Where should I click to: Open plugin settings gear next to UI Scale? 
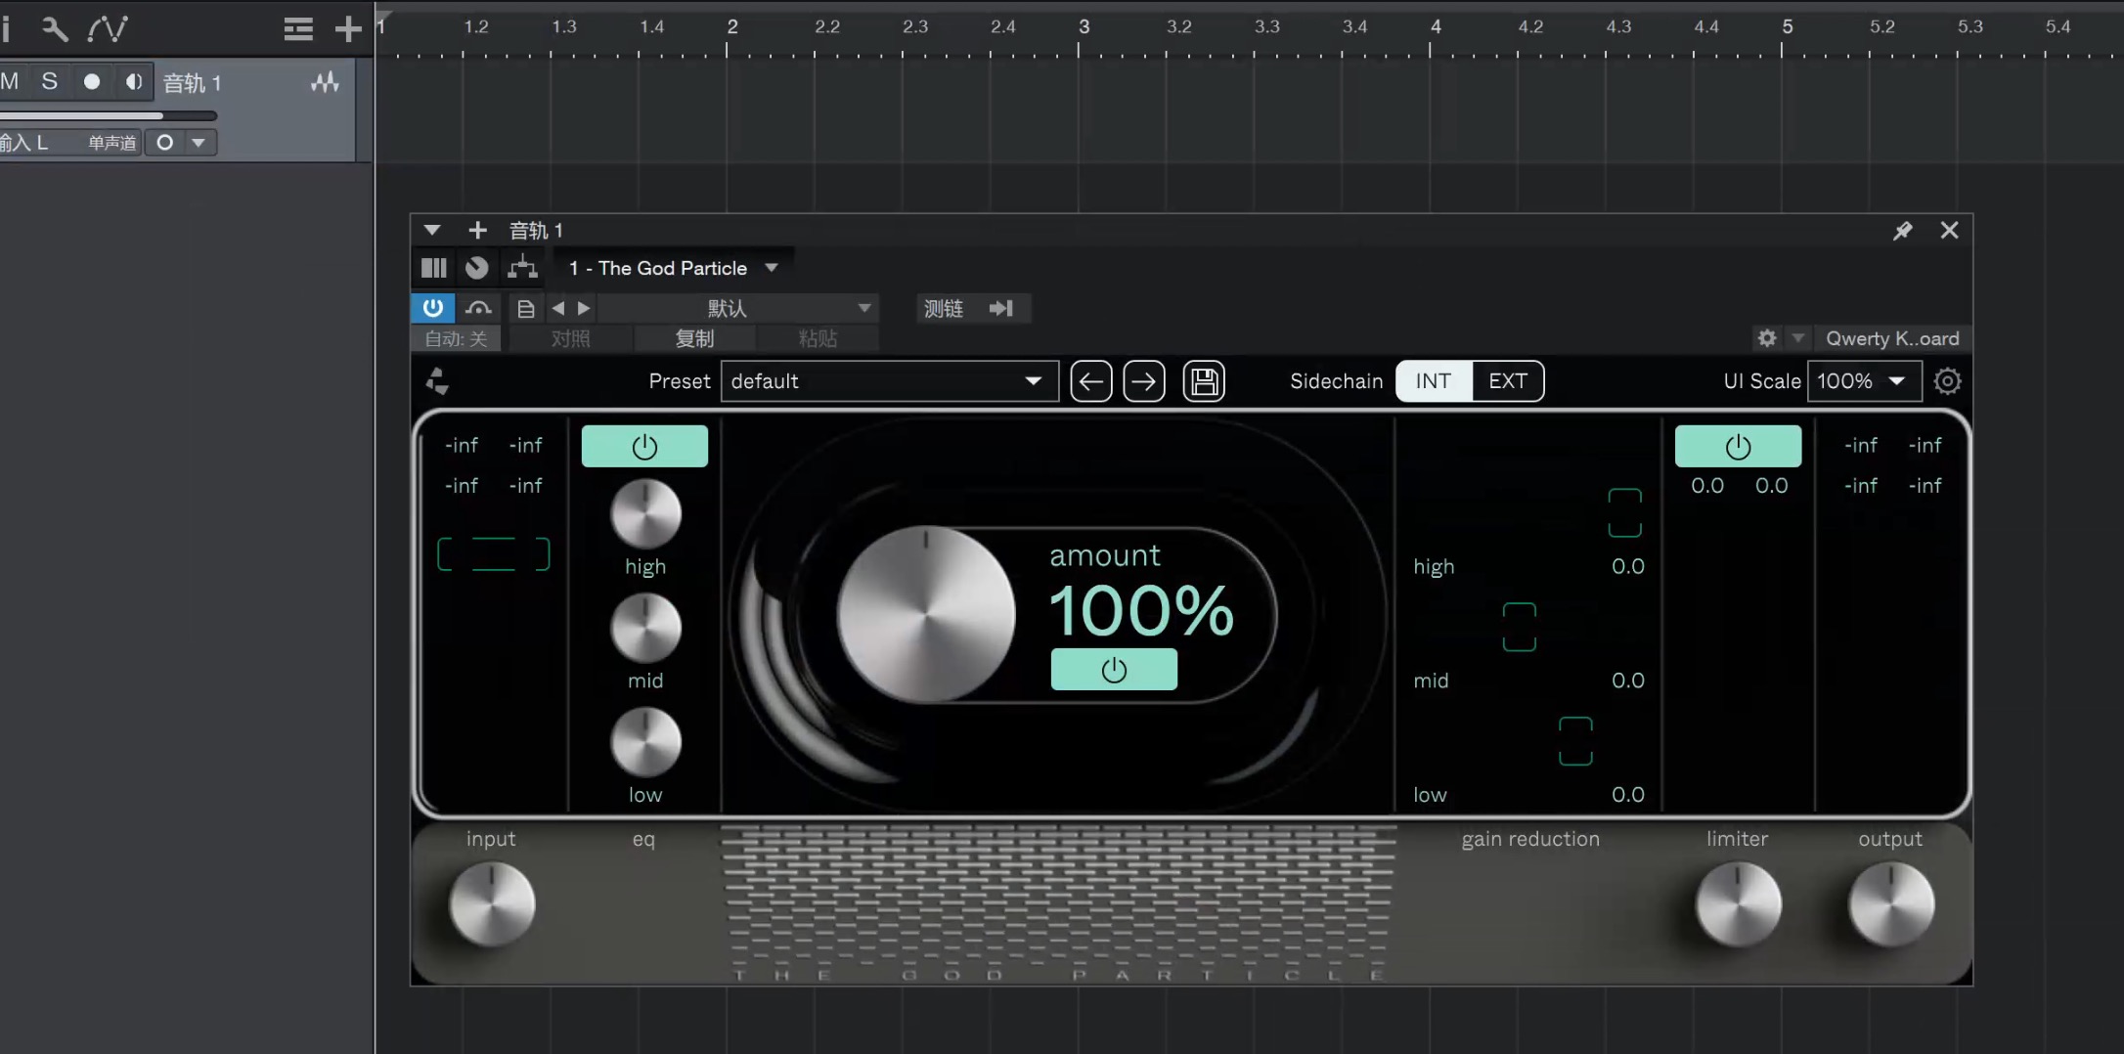1947,381
